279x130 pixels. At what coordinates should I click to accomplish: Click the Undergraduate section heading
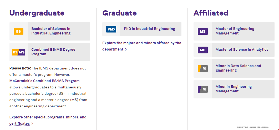pyautogui.click(x=37, y=13)
